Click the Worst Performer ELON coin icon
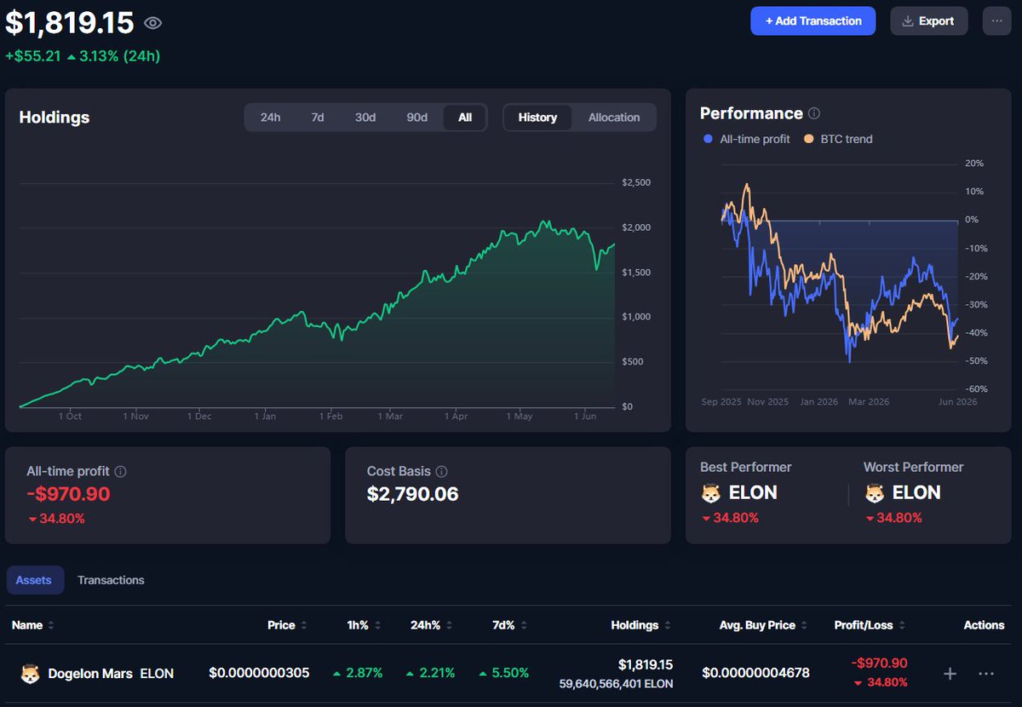1022x707 pixels. 875,493
